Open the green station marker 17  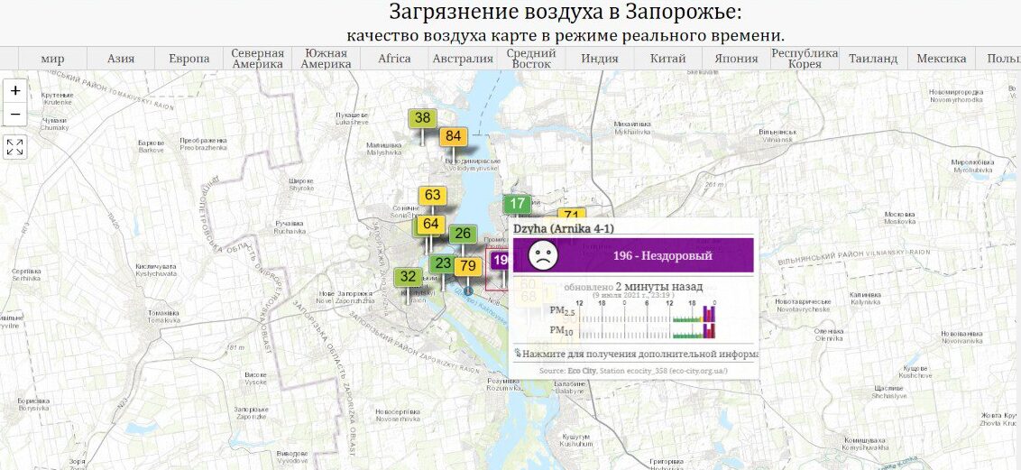tap(517, 205)
